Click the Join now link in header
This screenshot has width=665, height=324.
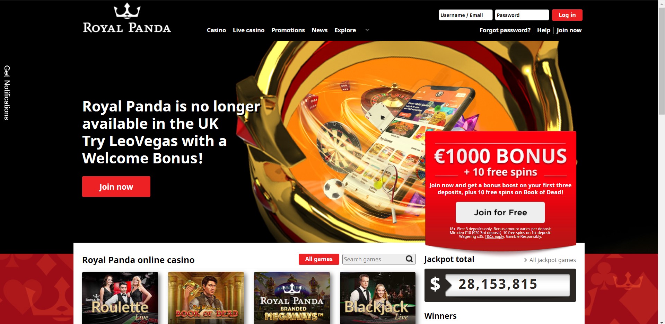tap(569, 30)
